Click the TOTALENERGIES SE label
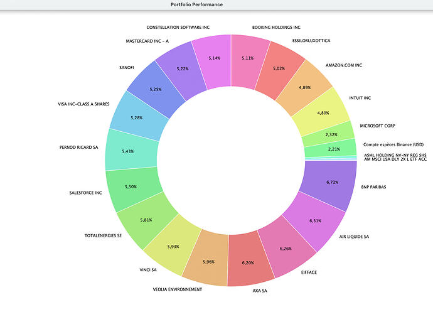Screen dimensions: 433x312 (103, 235)
